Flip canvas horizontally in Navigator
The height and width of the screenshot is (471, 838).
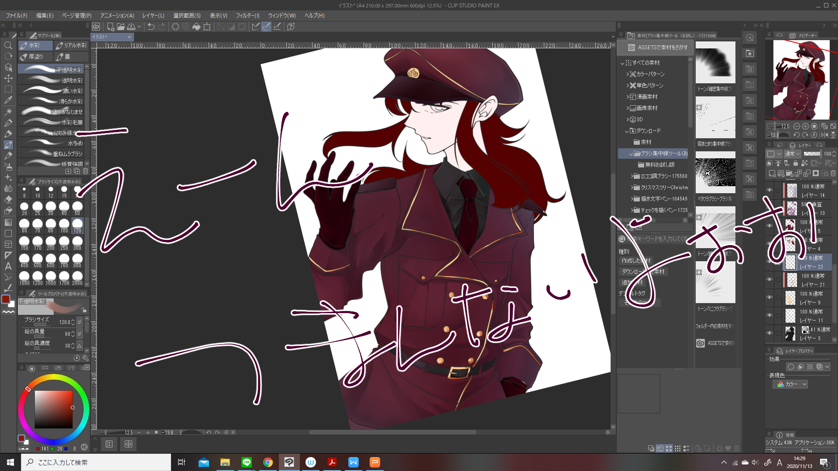pos(824,135)
